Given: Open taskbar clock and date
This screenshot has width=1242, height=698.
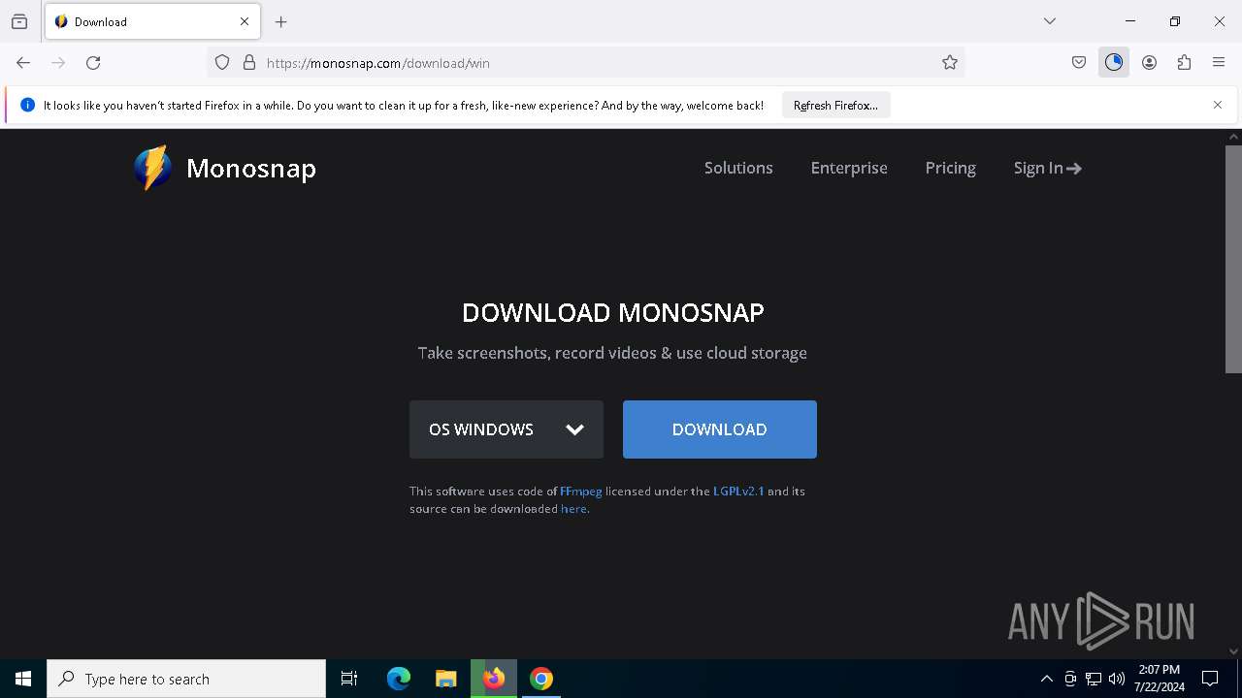Looking at the screenshot, I should click(x=1160, y=679).
